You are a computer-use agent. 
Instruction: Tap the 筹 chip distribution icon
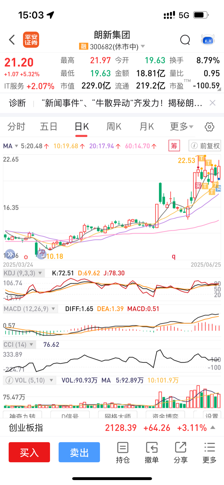click(174, 146)
